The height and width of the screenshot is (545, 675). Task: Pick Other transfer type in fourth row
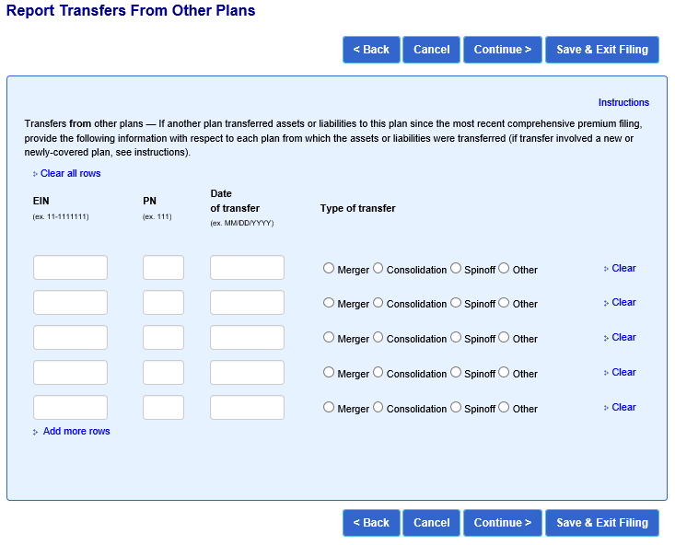(504, 373)
